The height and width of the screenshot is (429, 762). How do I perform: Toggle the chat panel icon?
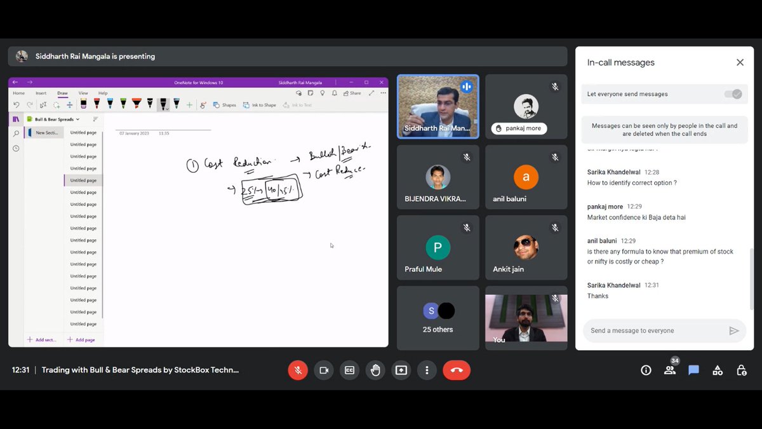coord(693,370)
